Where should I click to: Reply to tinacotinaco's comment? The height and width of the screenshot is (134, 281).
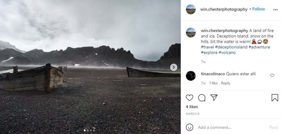click(x=226, y=83)
